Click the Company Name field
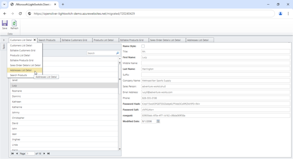293x159 pixels. pos(216,81)
